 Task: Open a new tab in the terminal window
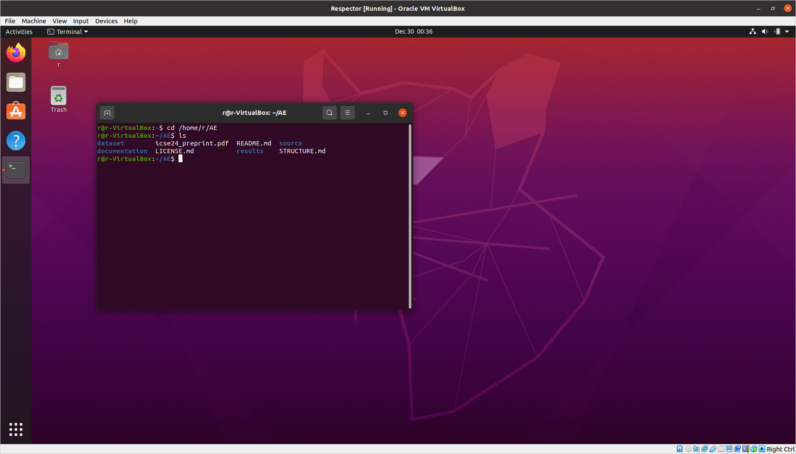(108, 113)
